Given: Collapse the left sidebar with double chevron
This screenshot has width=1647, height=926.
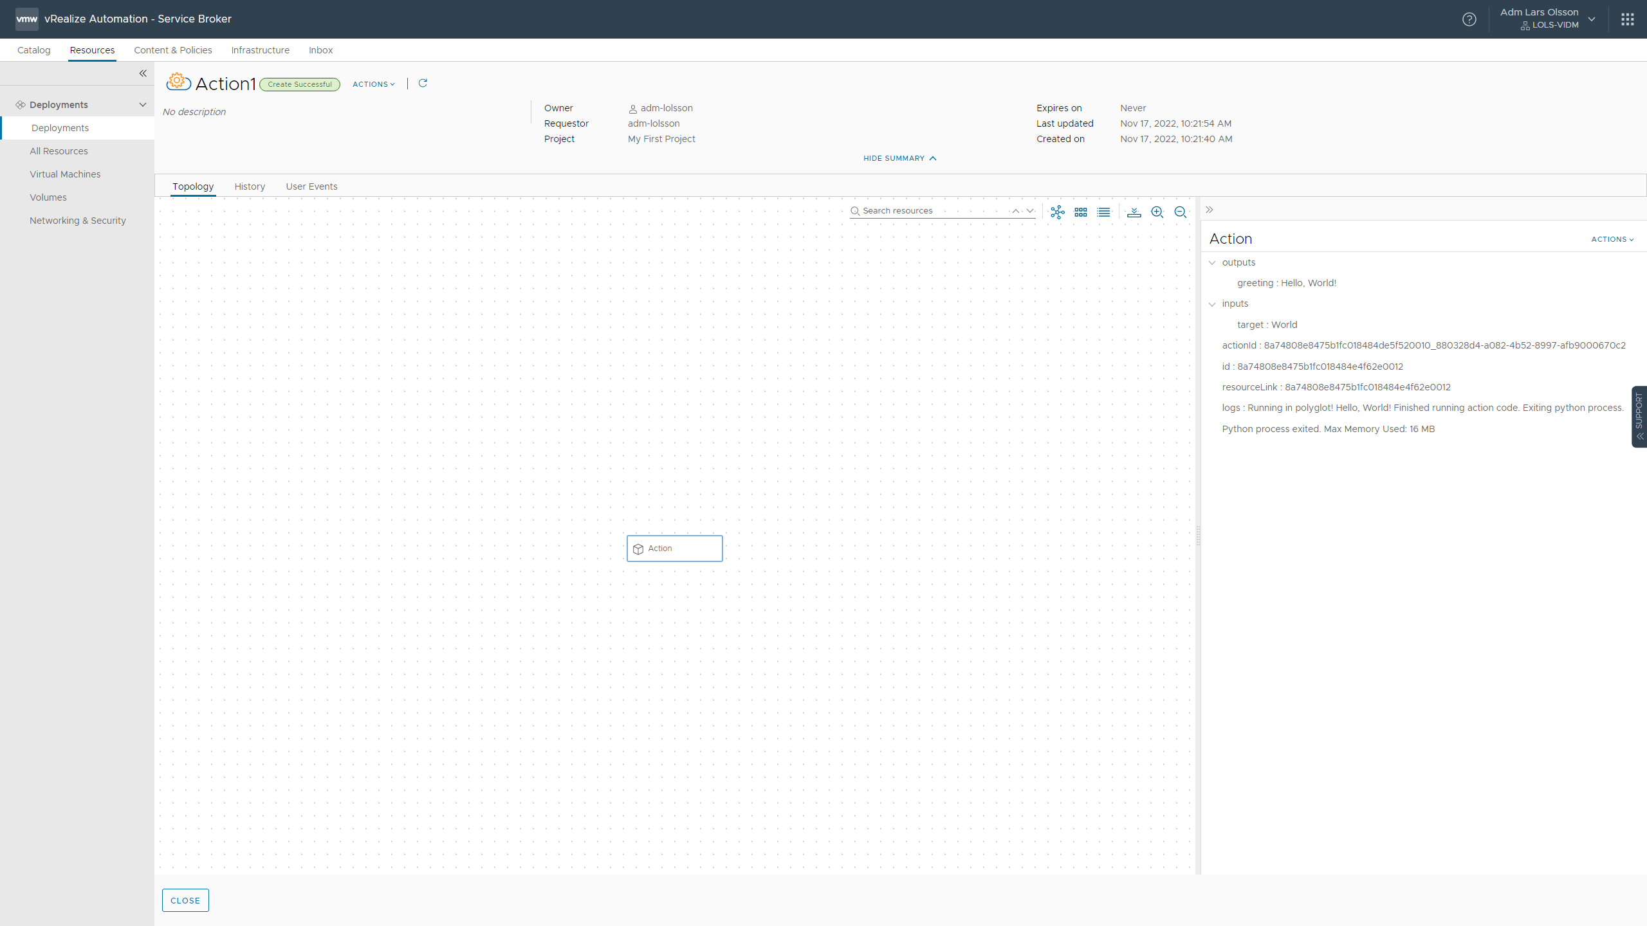Looking at the screenshot, I should click(x=143, y=73).
